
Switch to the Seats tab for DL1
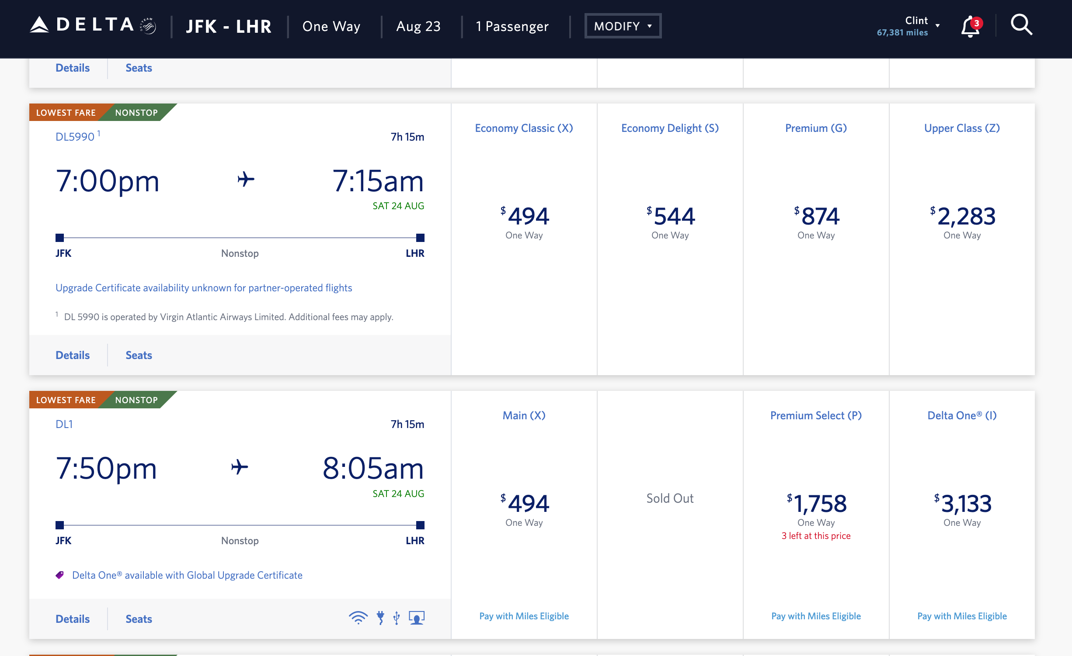coord(139,618)
